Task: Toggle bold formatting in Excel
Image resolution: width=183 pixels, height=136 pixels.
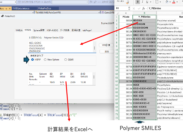Action: [138, 2]
